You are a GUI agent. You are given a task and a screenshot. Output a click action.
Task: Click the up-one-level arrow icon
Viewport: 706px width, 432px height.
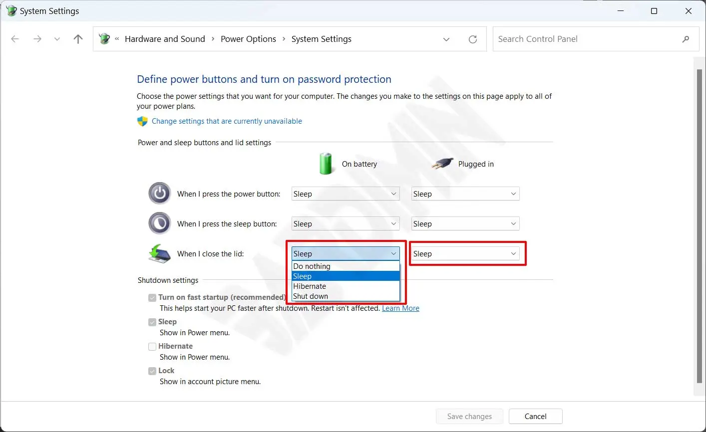(78, 39)
